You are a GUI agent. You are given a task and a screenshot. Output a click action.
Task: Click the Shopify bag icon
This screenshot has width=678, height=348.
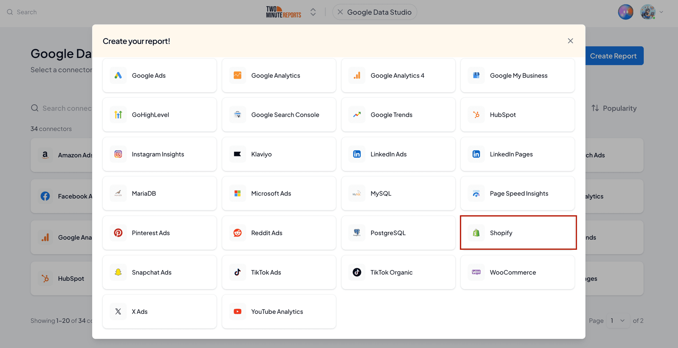[x=476, y=233]
